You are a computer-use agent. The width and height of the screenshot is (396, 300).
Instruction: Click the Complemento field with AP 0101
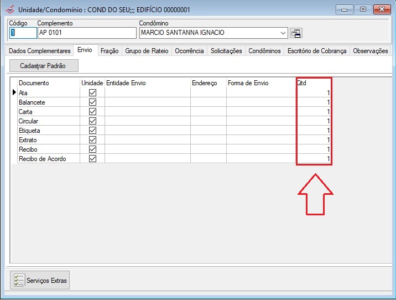[86, 33]
